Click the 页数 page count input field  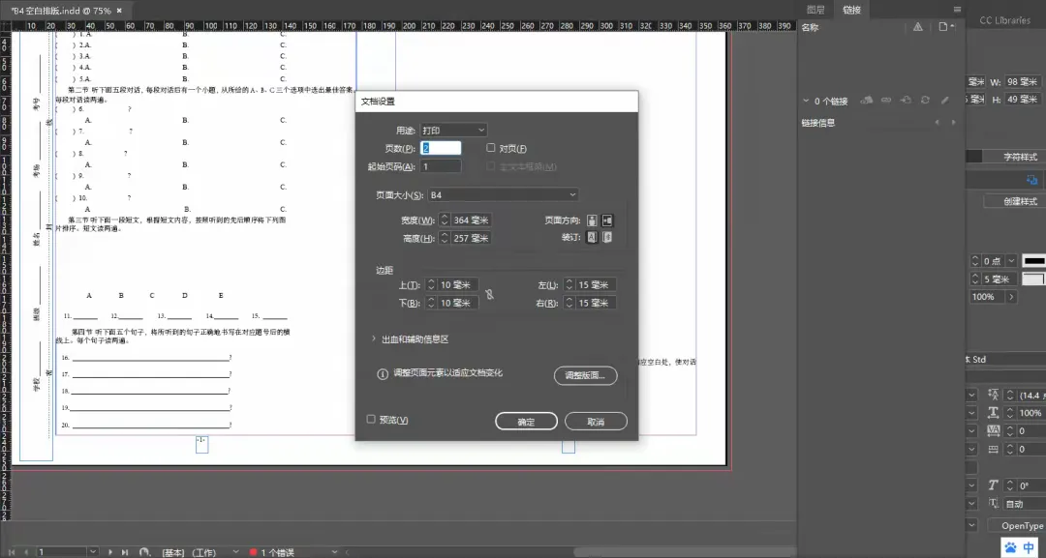[441, 148]
